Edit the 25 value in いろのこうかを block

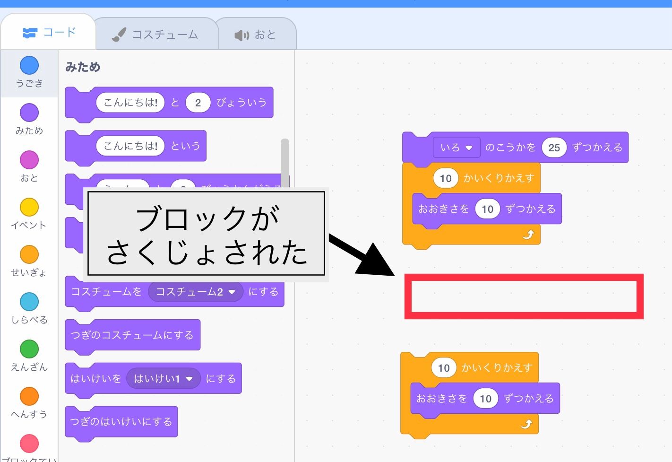tap(554, 147)
